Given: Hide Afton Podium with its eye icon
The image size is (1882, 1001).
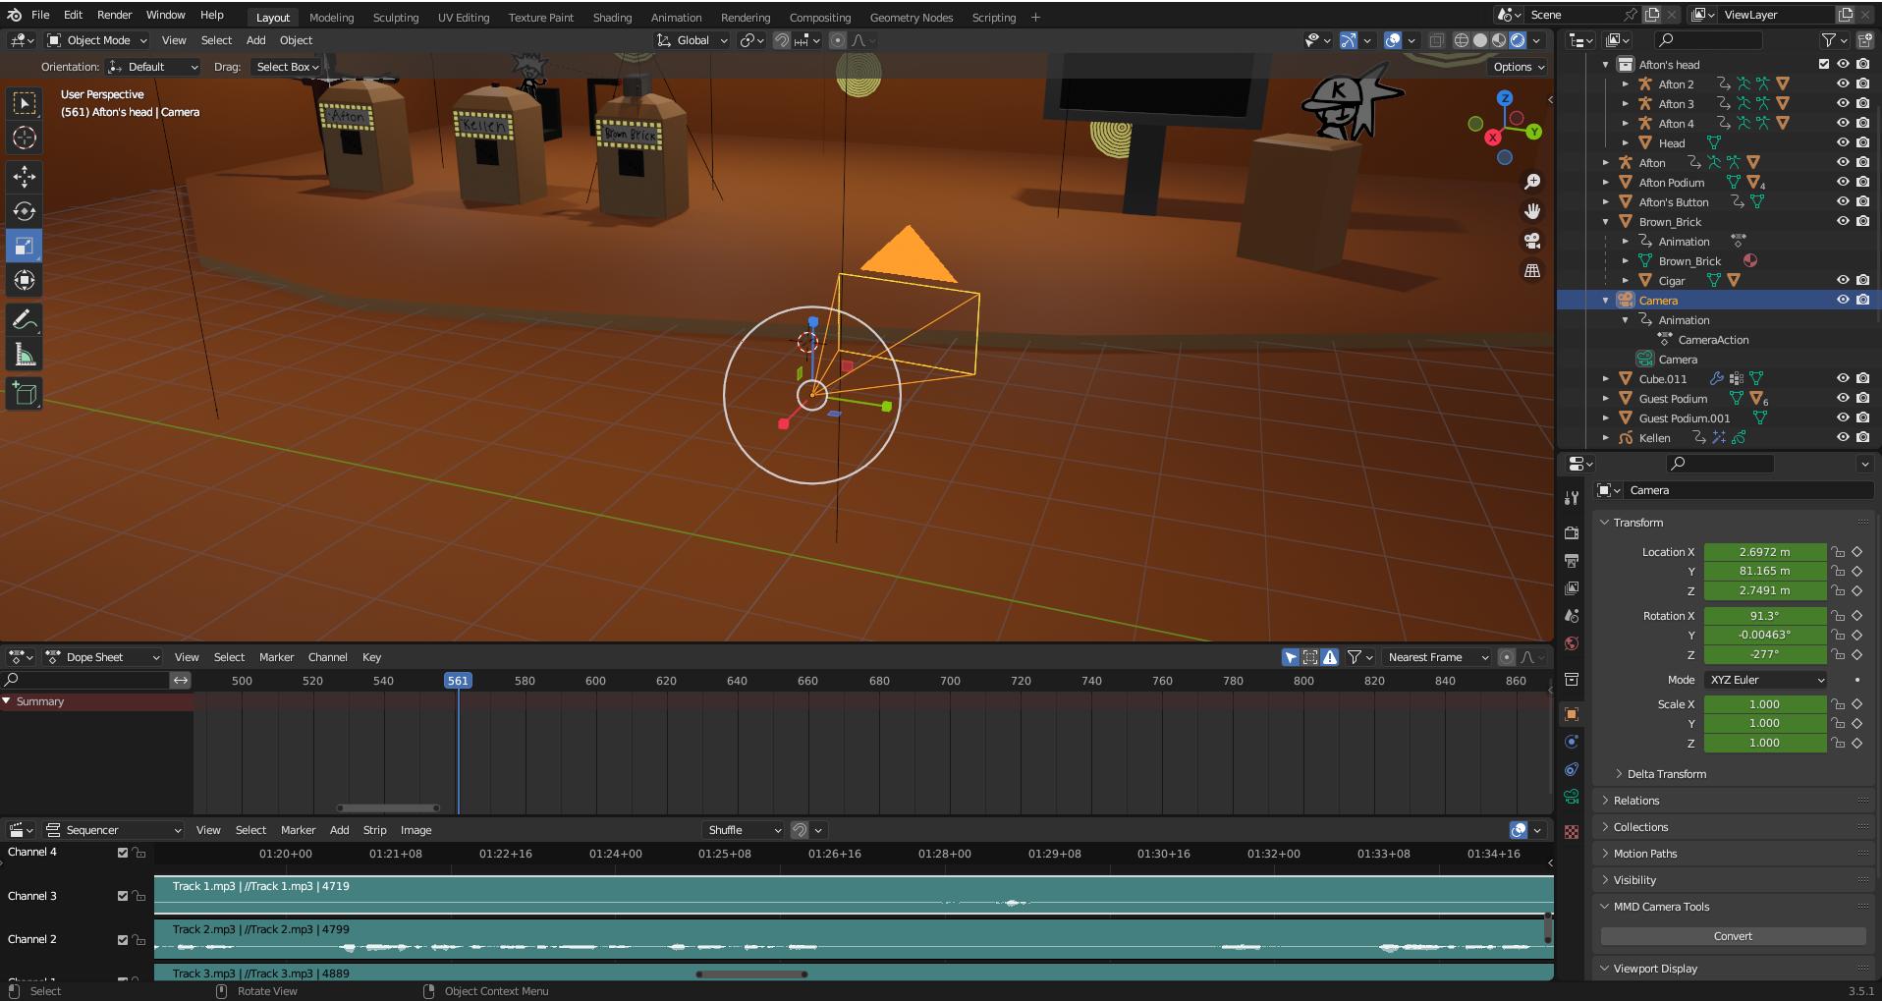Looking at the screenshot, I should coord(1843,183).
